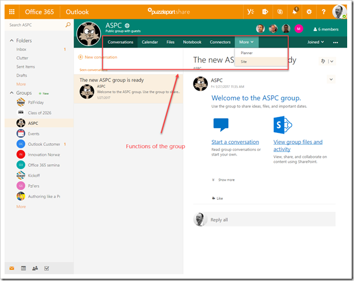Screen dimensions: 354x281
Task: Expand Show more in message
Action: [x=224, y=180]
